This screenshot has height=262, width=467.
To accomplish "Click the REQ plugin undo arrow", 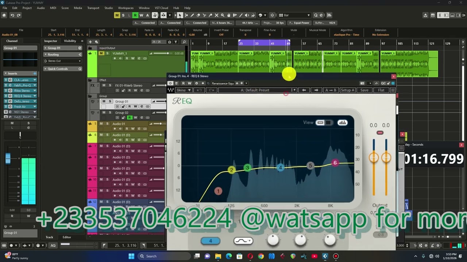I will pyautogui.click(x=199, y=90).
